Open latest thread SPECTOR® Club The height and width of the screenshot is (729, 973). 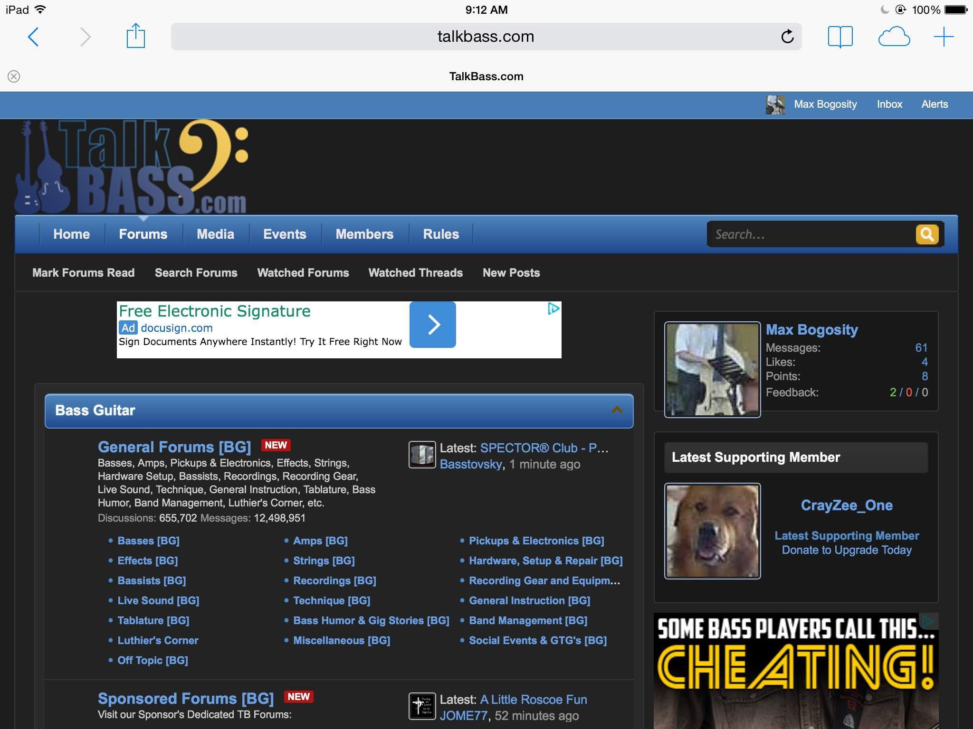click(x=544, y=448)
